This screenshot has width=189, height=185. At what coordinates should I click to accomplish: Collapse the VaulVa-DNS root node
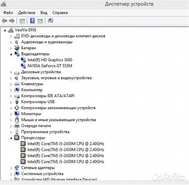tap(5, 30)
